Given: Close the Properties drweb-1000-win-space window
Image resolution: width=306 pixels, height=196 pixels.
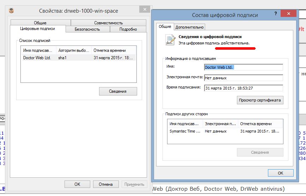Looking at the screenshot, I should [144, 10].
